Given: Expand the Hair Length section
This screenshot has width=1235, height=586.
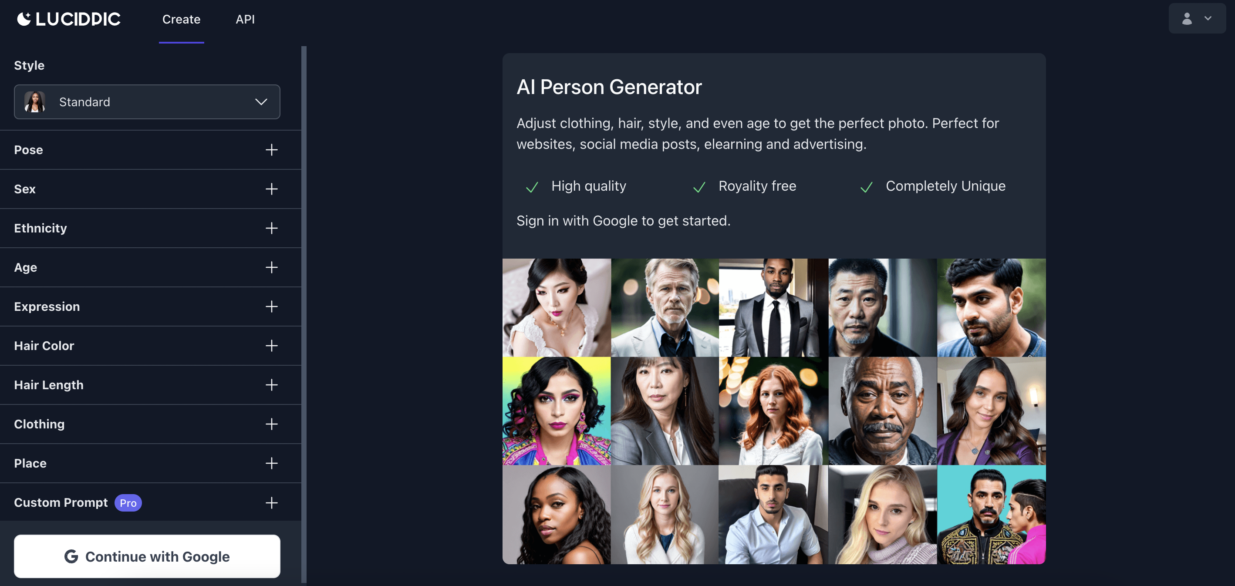Looking at the screenshot, I should (151, 385).
